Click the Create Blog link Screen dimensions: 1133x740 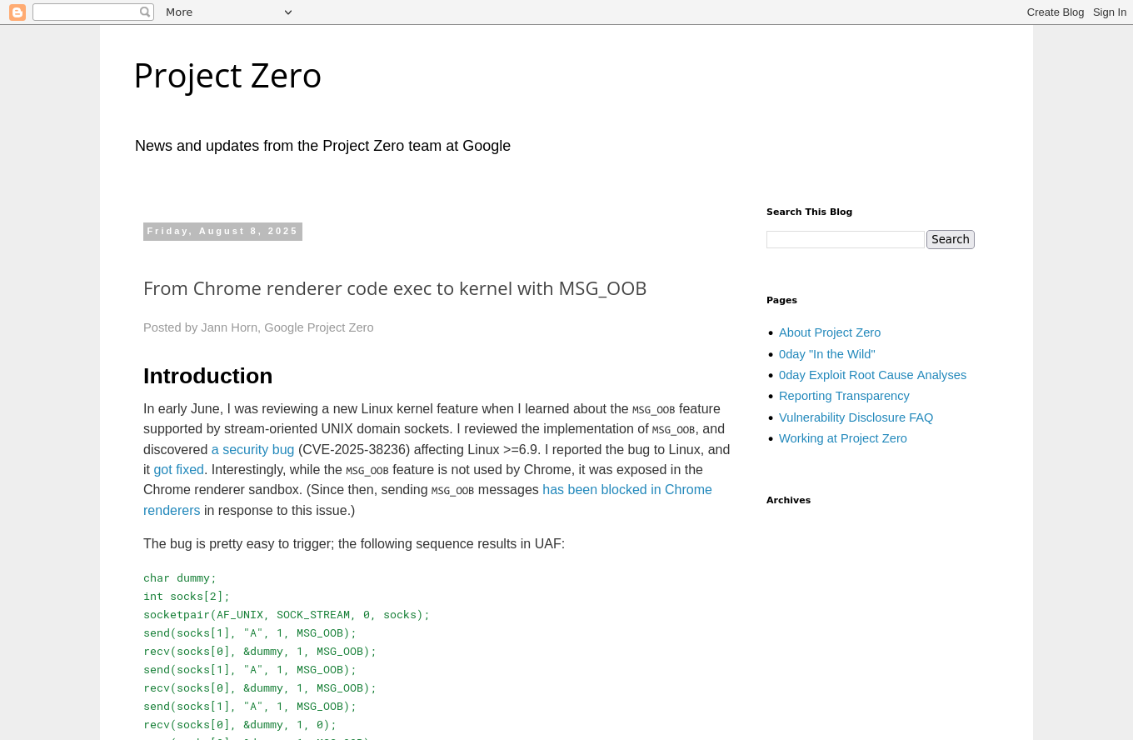point(1056,12)
